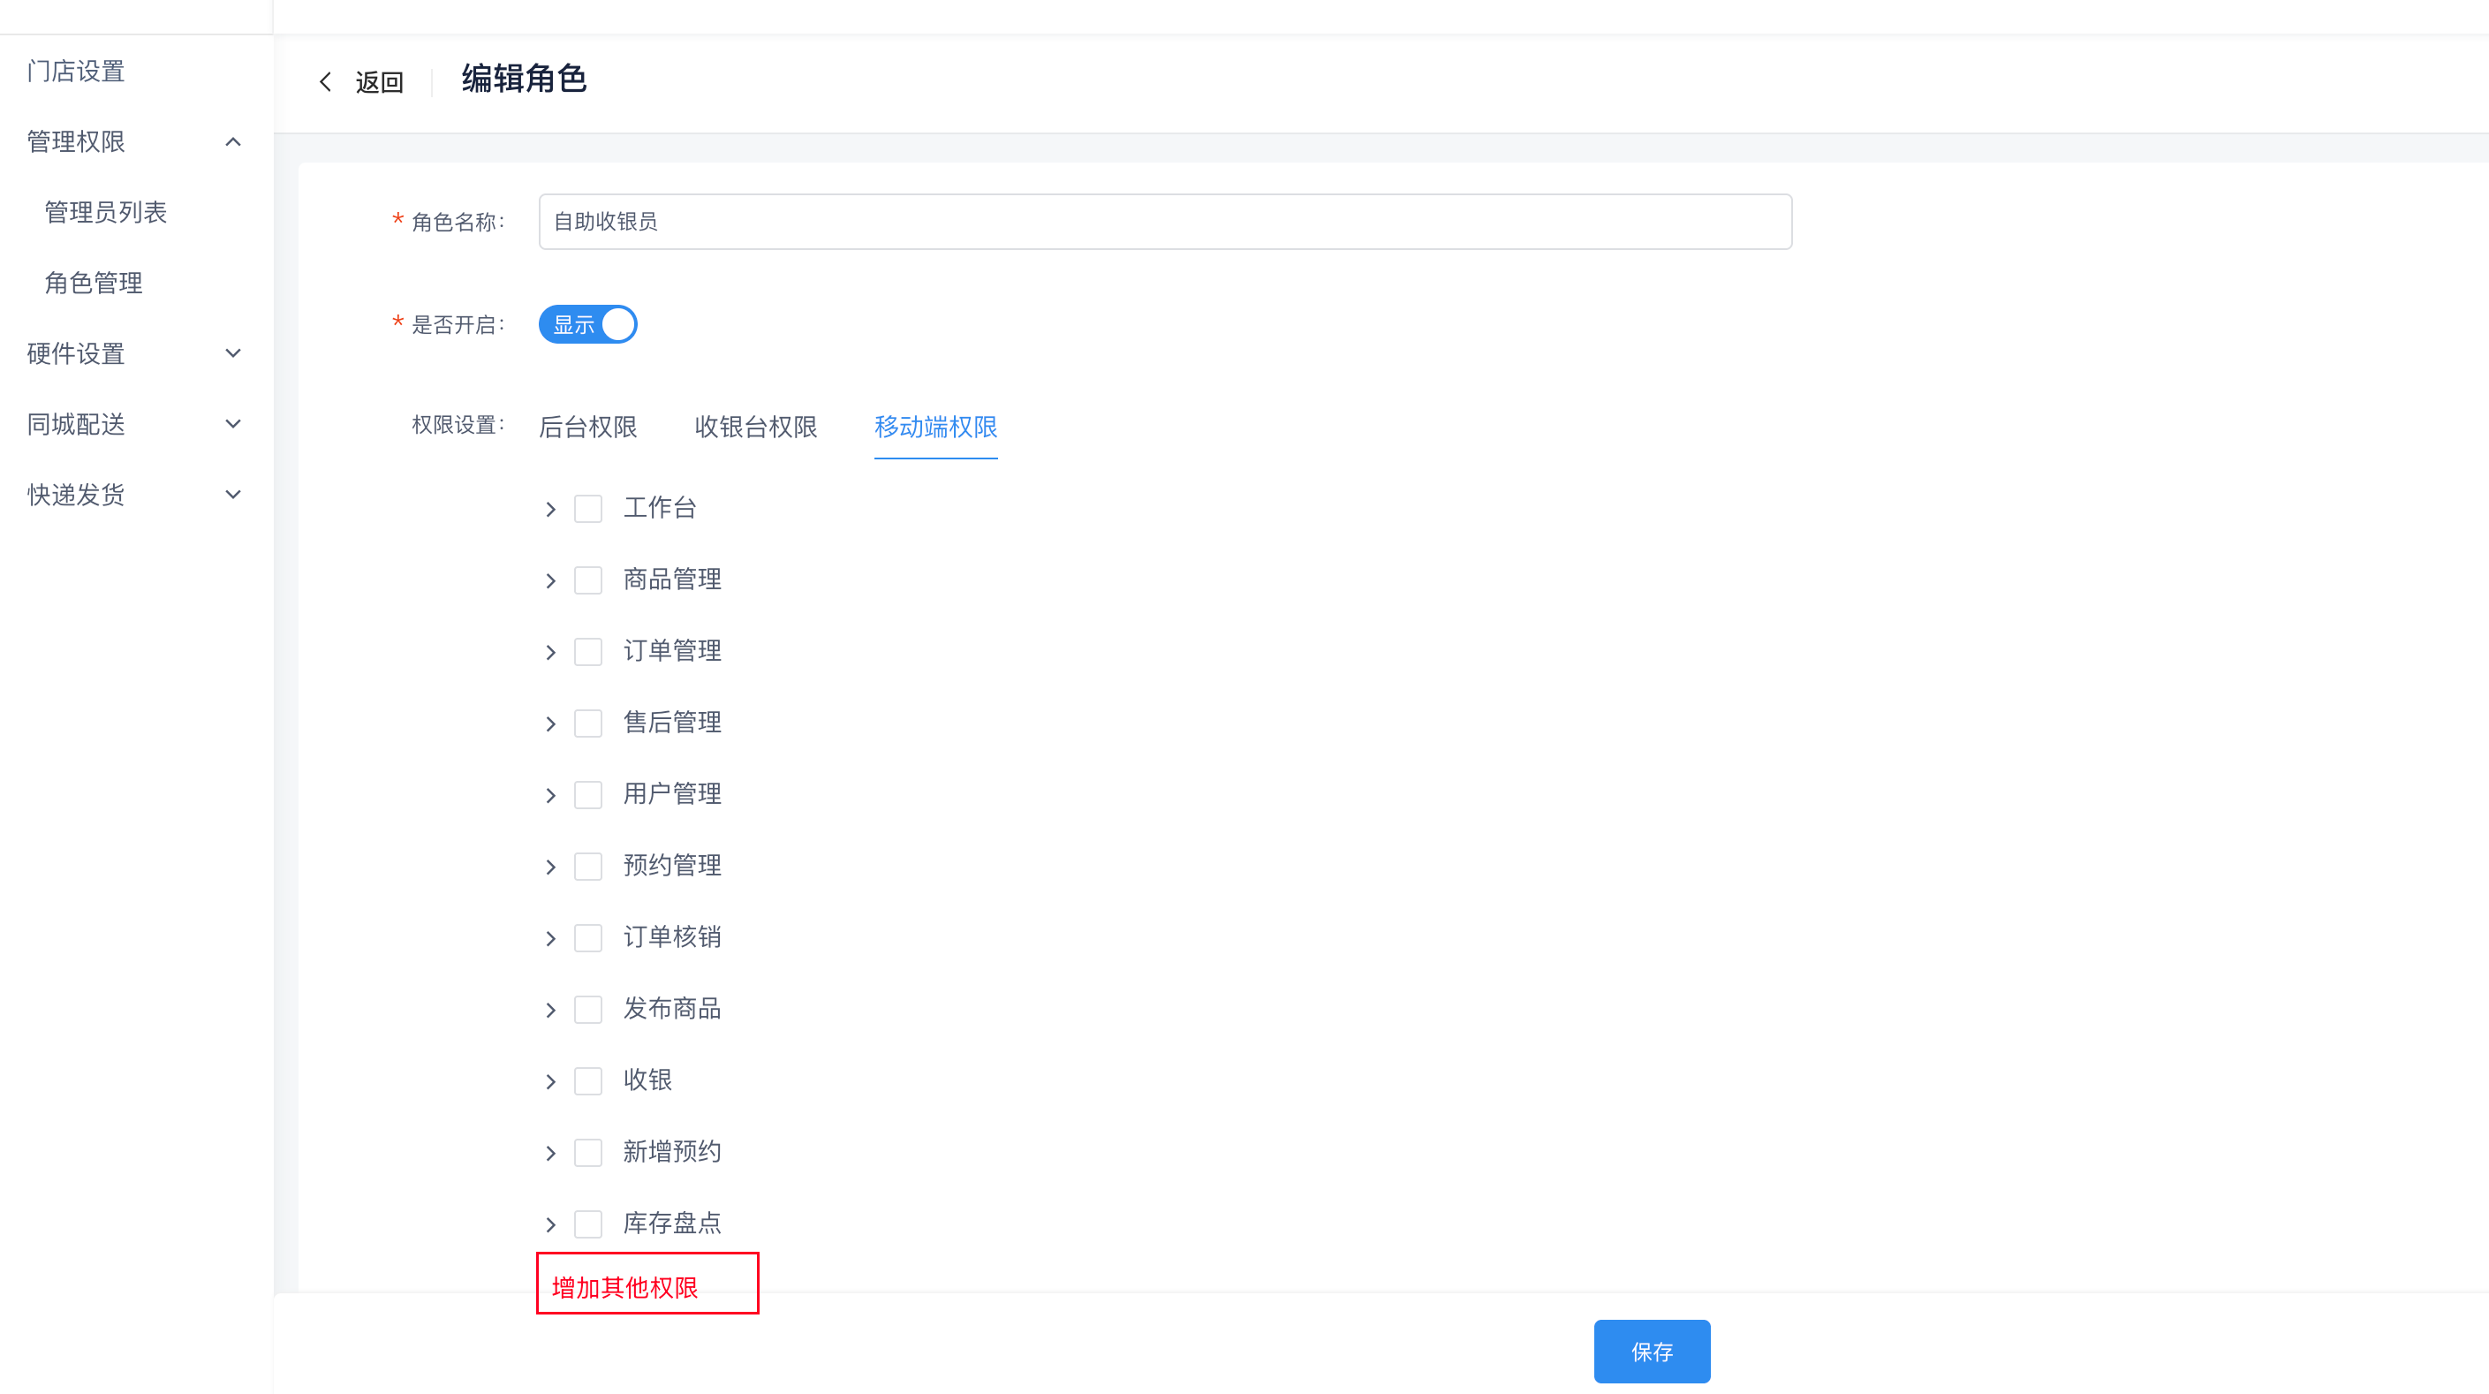
Task: Check the 预约管理 checkbox
Action: pos(588,867)
